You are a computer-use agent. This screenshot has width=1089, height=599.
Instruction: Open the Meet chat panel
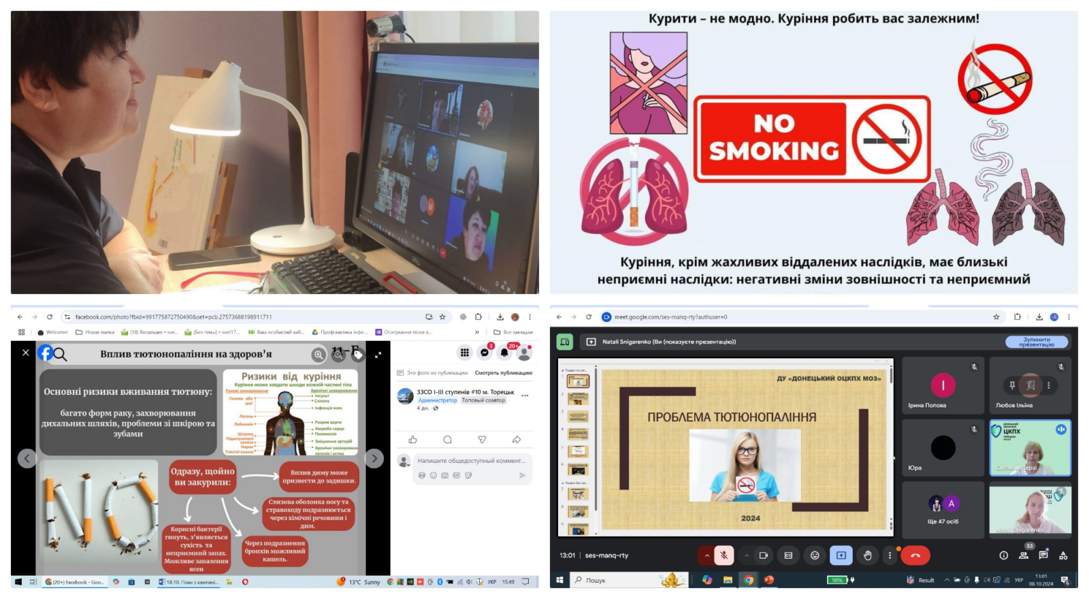point(1043,555)
